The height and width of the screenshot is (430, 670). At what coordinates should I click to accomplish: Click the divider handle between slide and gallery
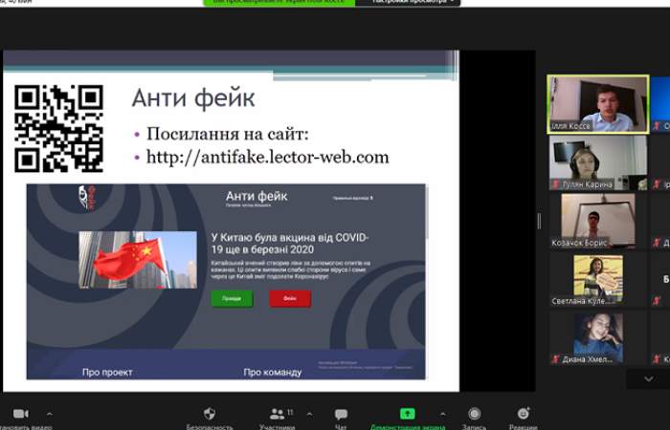click(x=539, y=221)
